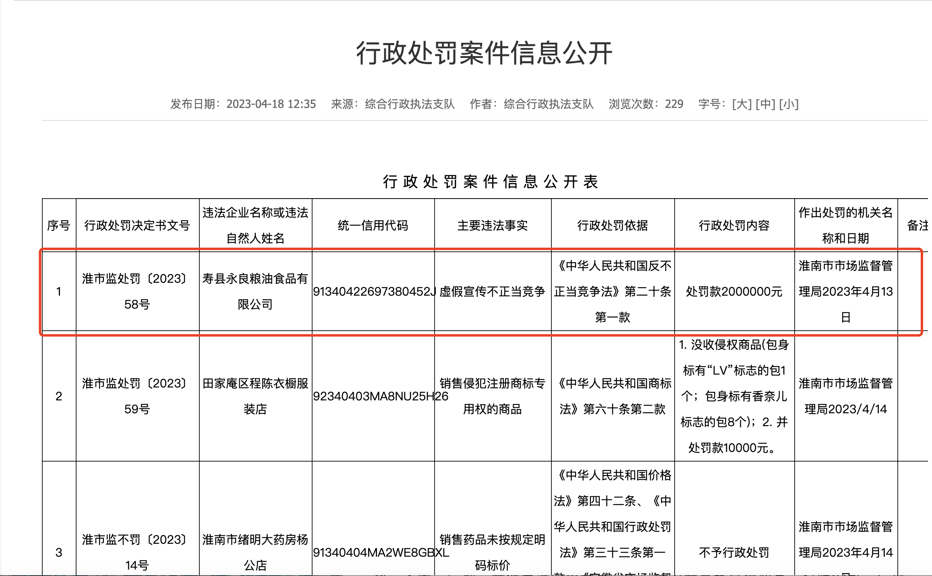Click violation 销售药品未按规定明码标价

[493, 552]
